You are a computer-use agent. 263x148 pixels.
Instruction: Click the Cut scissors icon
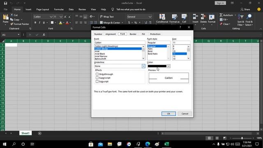[12, 15]
